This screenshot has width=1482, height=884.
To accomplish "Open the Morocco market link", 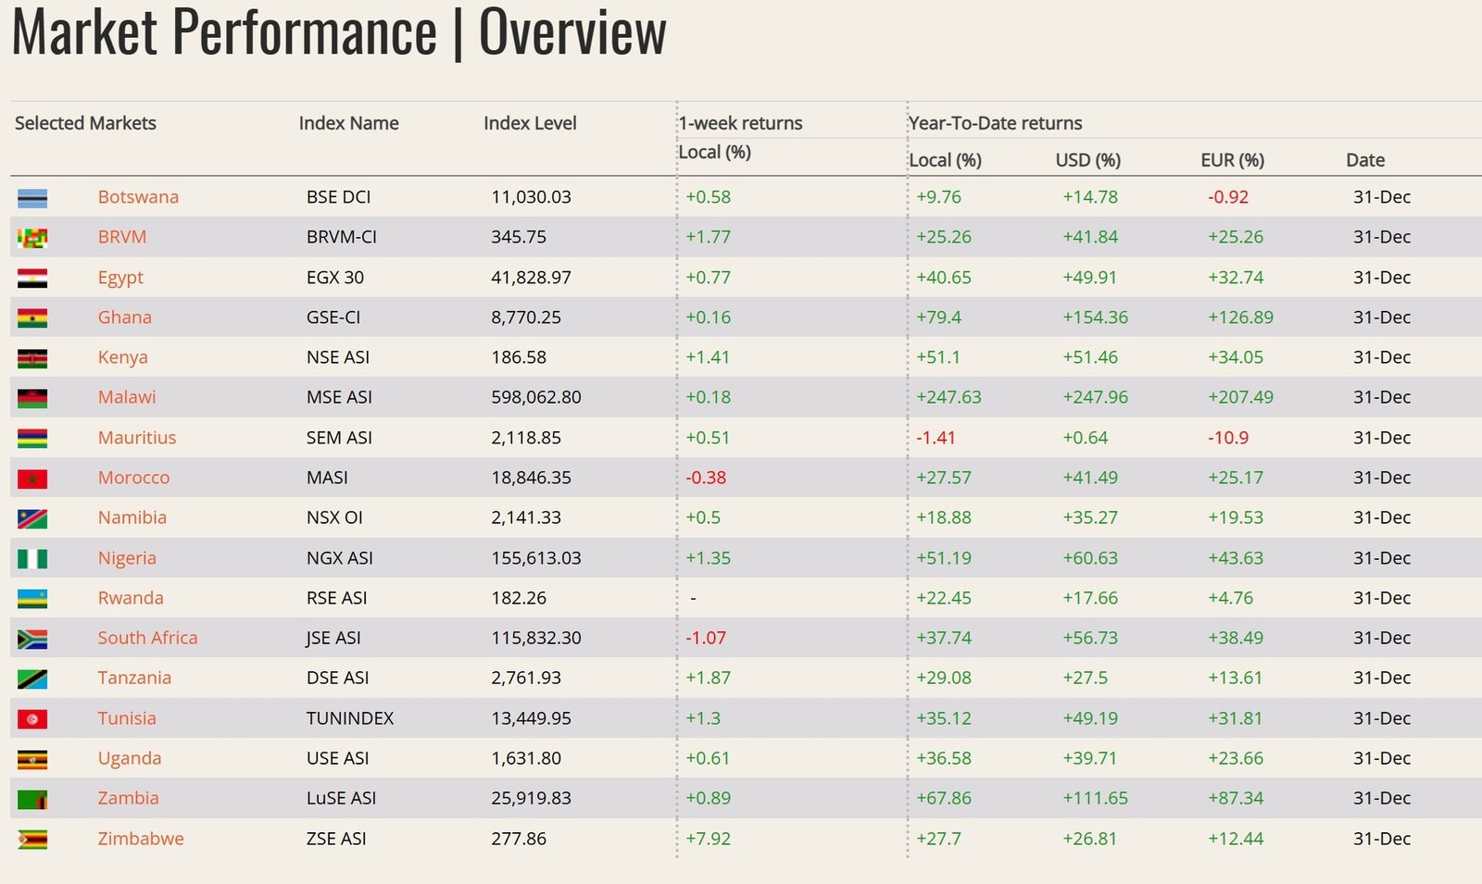I will coord(134,477).
